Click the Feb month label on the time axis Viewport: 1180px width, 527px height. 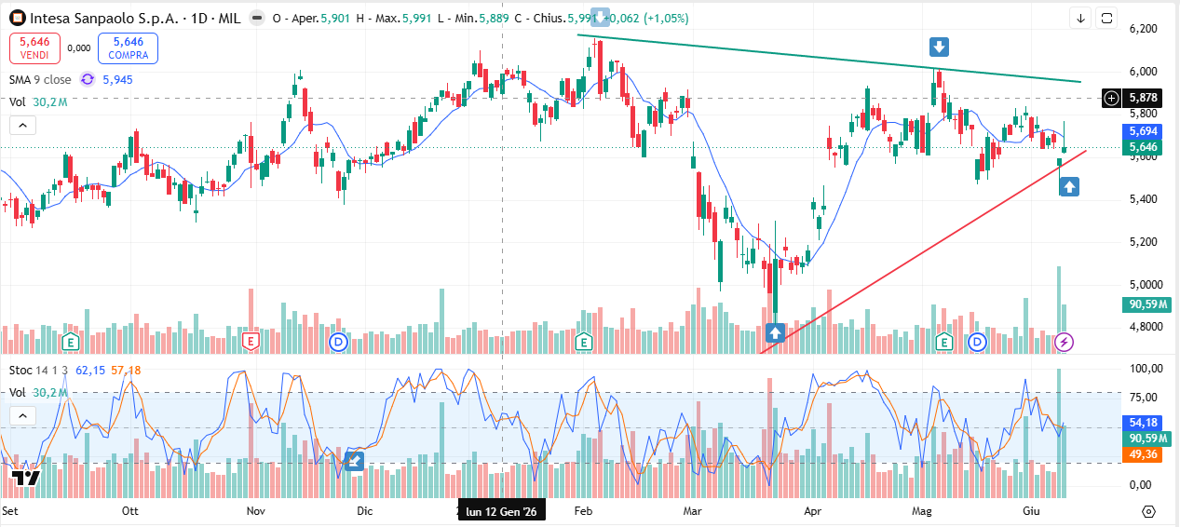584,511
